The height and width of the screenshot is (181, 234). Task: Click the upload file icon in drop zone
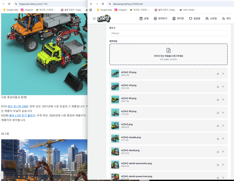pyautogui.click(x=168, y=50)
